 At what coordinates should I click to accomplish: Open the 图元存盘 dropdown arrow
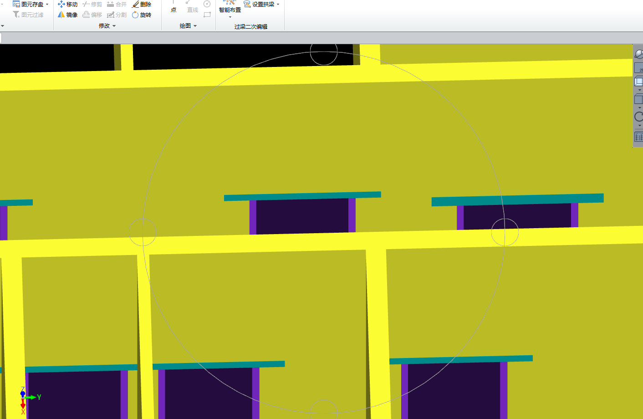click(x=47, y=5)
